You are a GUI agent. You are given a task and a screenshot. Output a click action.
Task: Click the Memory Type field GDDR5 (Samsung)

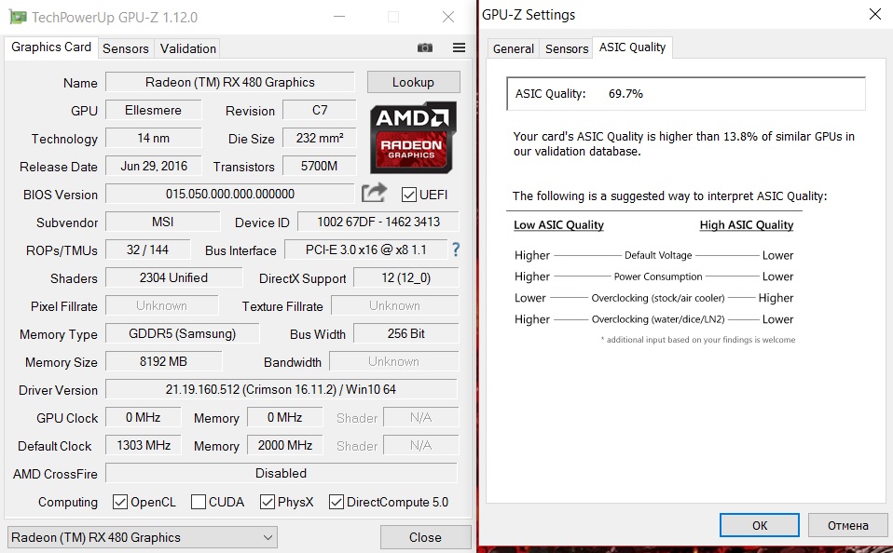(183, 333)
